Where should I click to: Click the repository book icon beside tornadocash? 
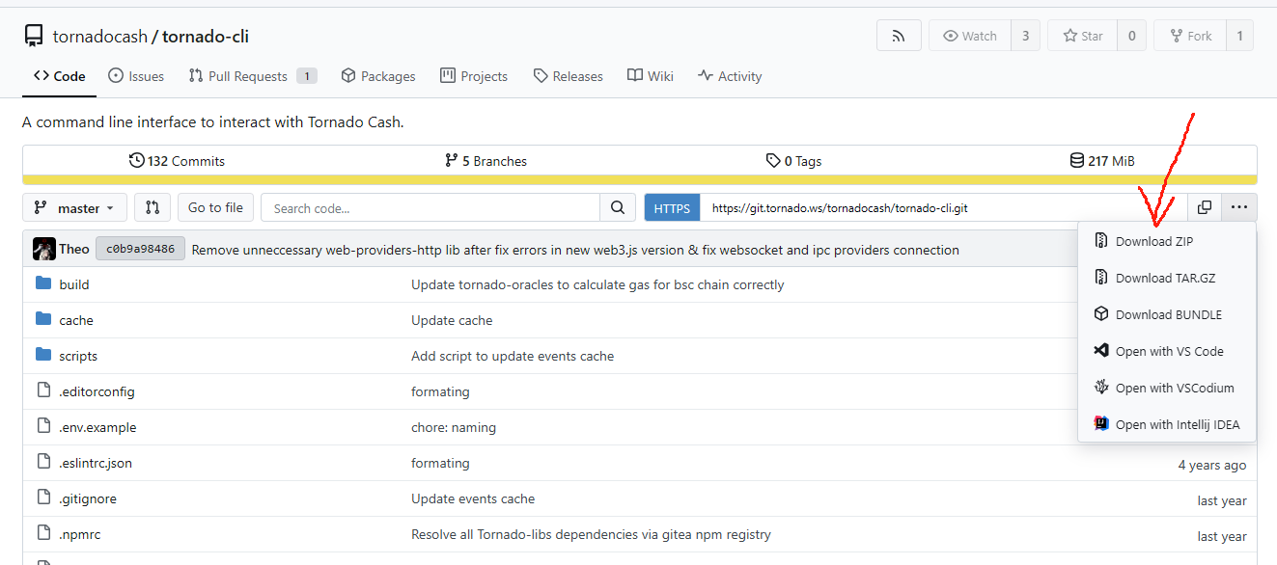pyautogui.click(x=34, y=37)
